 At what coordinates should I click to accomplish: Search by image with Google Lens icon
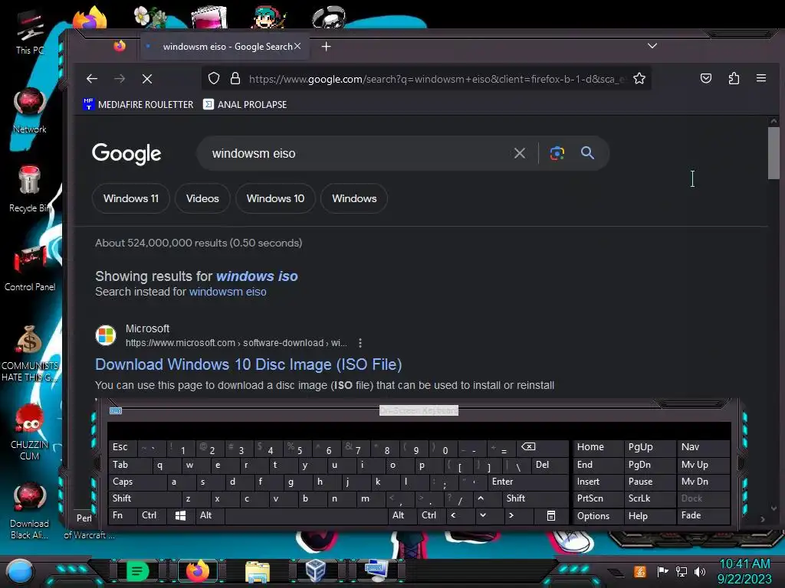coord(557,153)
